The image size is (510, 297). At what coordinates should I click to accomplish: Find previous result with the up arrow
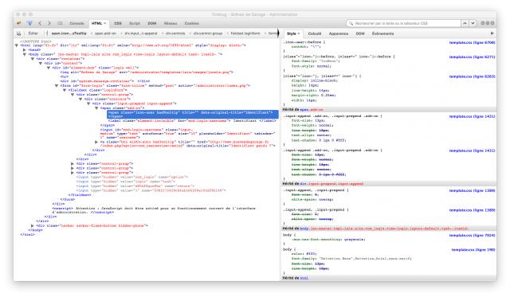coord(465,23)
